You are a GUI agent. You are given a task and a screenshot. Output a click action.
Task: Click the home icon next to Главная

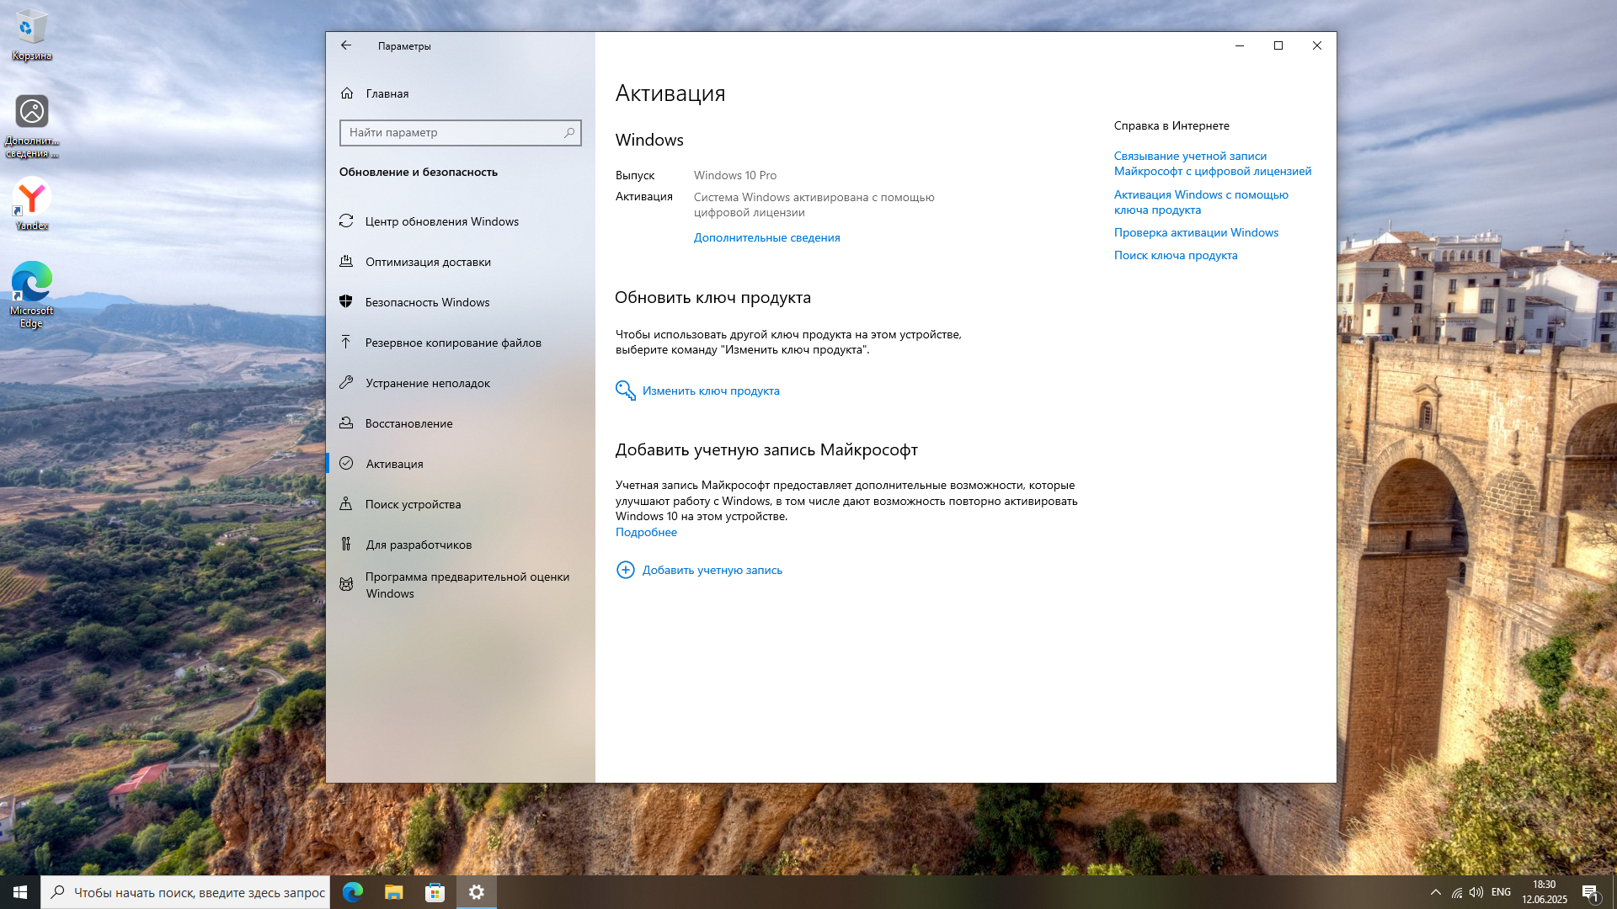click(347, 93)
